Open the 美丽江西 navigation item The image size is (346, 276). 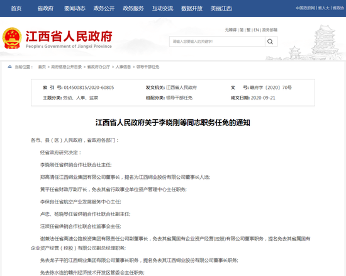[x=221, y=8]
